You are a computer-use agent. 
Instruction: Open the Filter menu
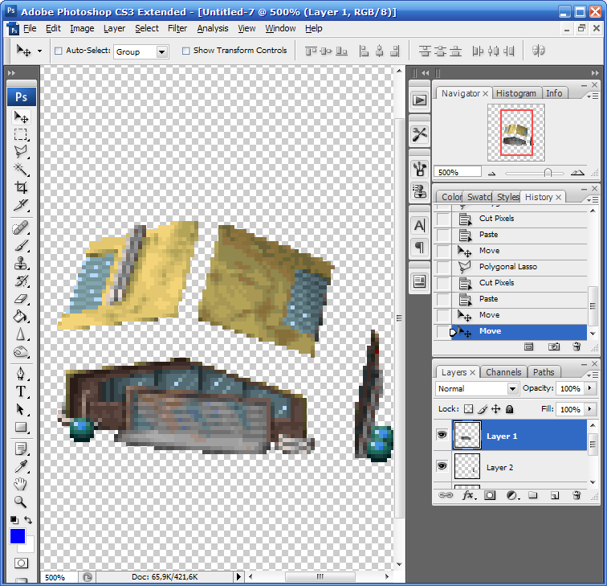tap(177, 28)
